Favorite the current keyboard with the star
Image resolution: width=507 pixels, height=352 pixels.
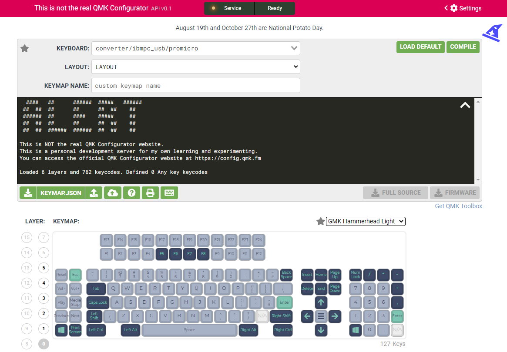click(x=24, y=48)
